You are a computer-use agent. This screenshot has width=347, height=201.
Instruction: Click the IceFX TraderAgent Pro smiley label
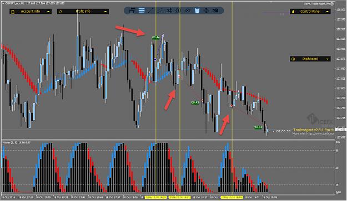[319, 3]
